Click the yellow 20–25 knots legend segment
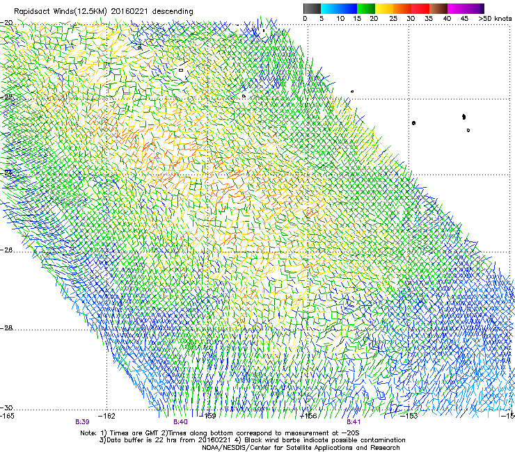 click(x=384, y=8)
